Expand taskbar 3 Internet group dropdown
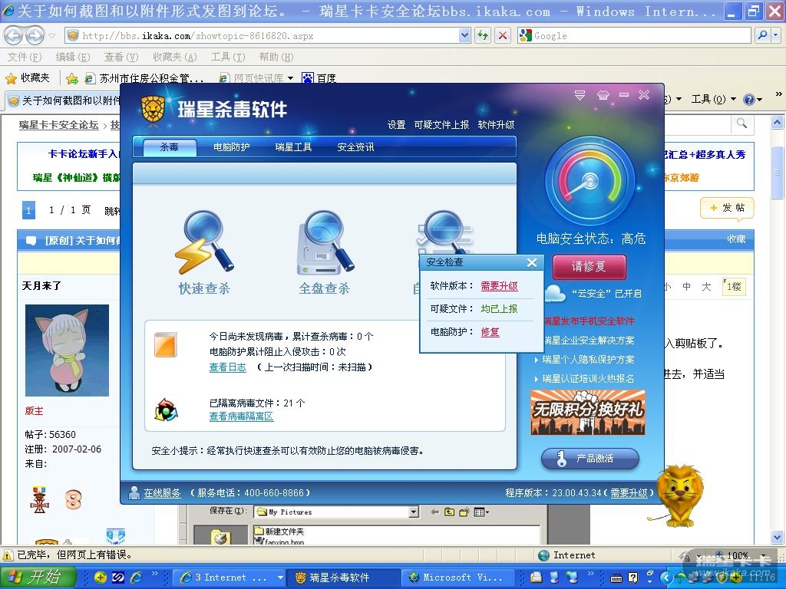786x589 pixels. [280, 577]
